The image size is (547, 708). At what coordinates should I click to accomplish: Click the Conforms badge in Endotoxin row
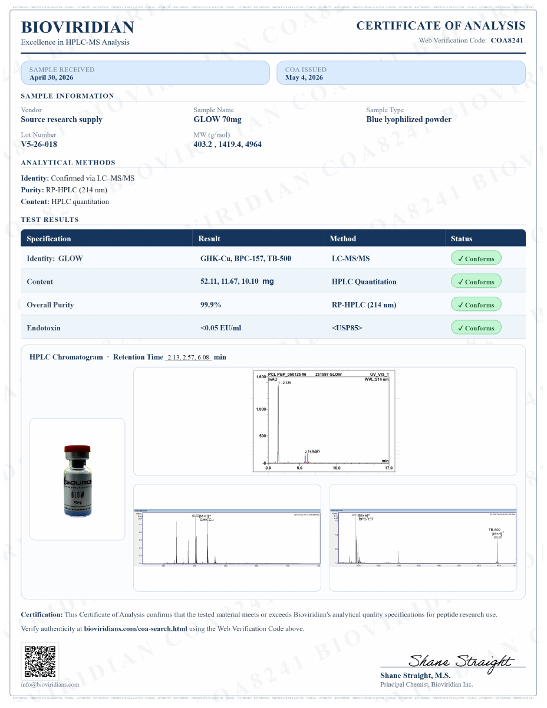coord(476,327)
